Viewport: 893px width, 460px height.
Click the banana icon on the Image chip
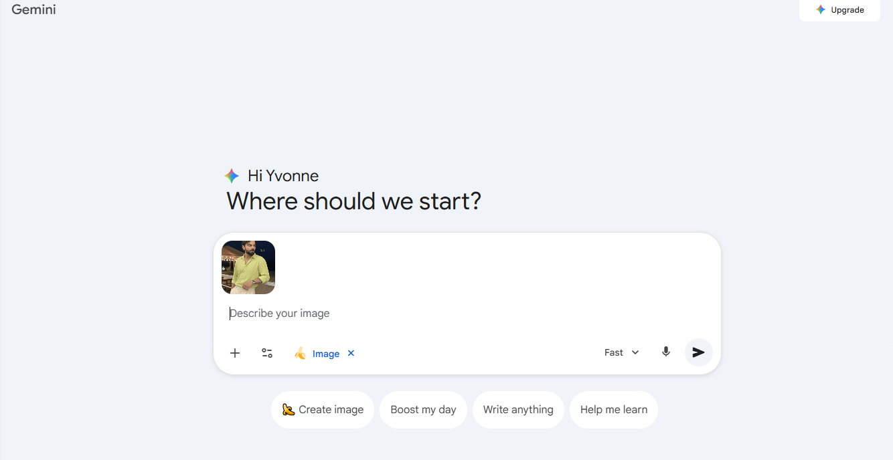tap(301, 353)
